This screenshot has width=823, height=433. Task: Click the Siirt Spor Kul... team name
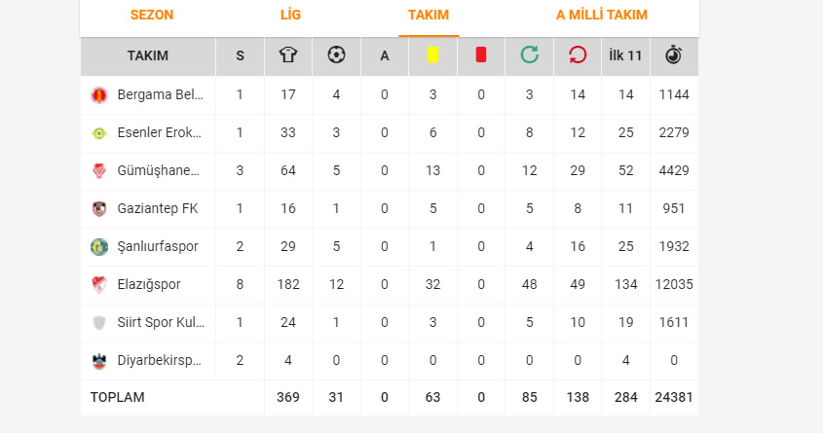click(x=161, y=322)
